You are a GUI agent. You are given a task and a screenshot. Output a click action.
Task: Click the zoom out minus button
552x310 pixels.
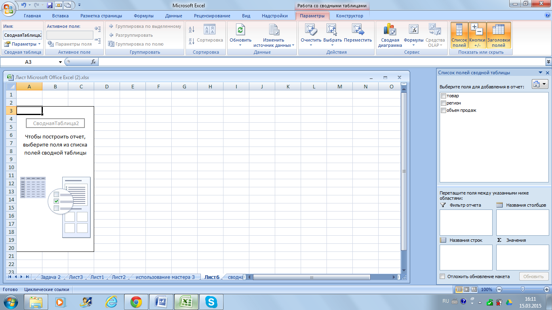[x=499, y=289]
